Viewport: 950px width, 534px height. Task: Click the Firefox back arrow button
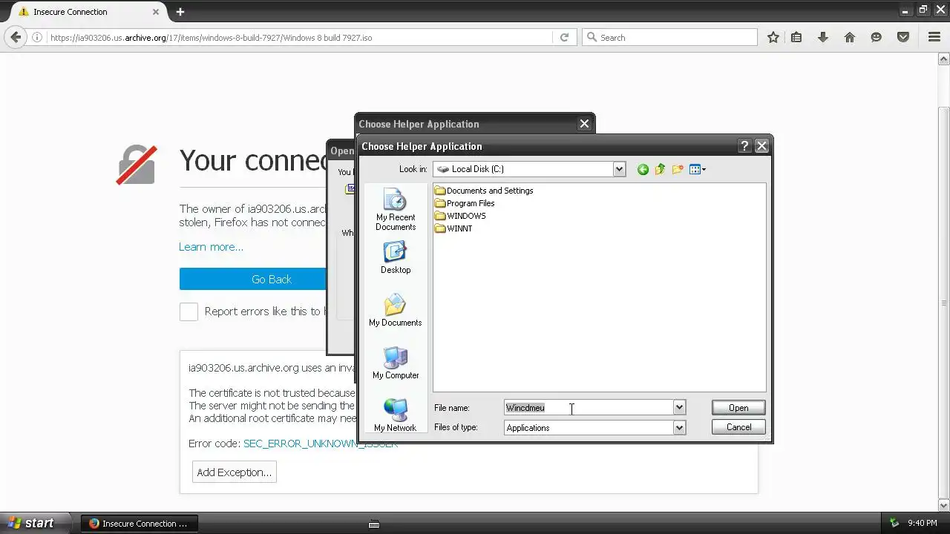click(16, 37)
